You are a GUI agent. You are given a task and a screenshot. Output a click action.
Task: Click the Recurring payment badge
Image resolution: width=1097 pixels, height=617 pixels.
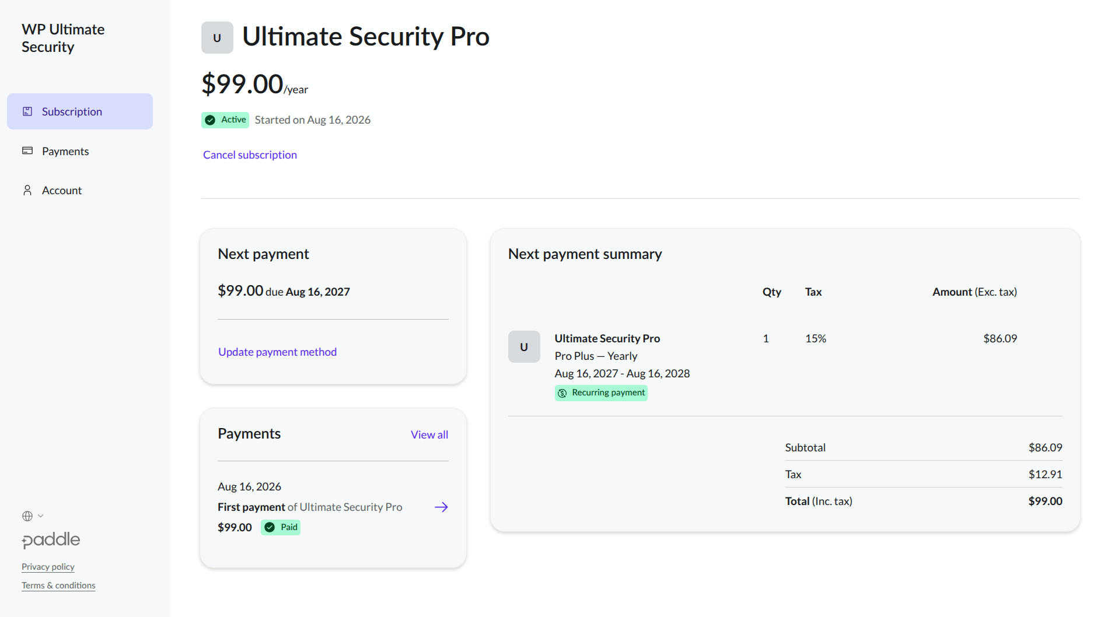pyautogui.click(x=601, y=393)
